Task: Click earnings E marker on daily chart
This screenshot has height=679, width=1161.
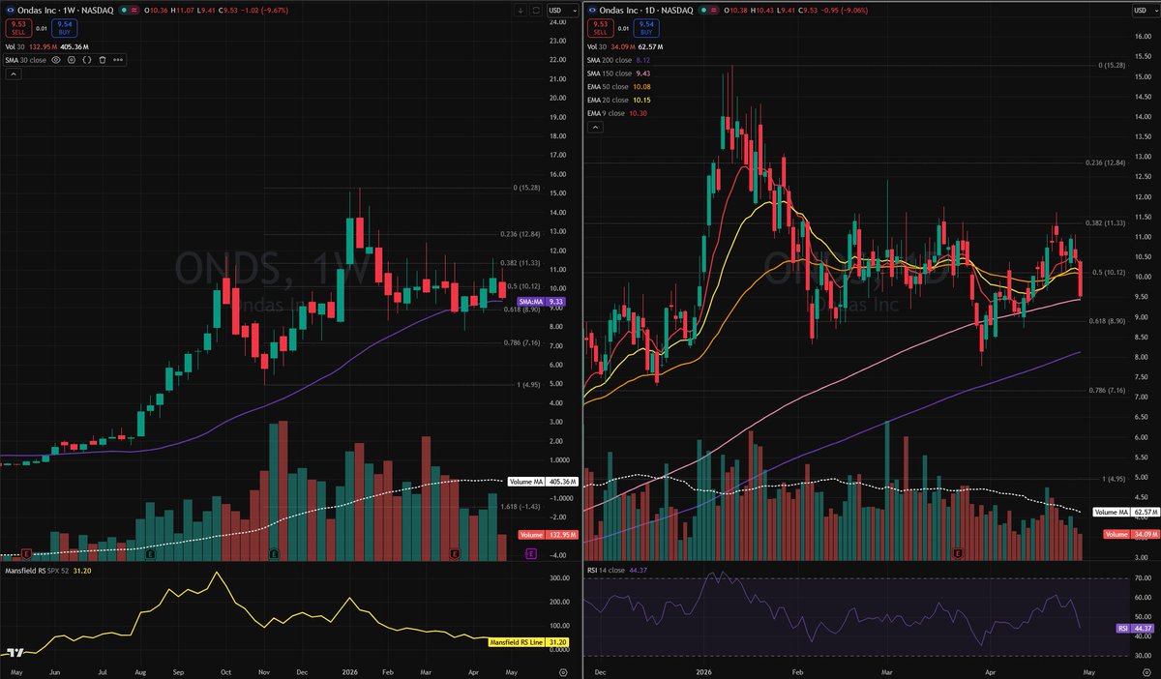Action: pyautogui.click(x=958, y=553)
